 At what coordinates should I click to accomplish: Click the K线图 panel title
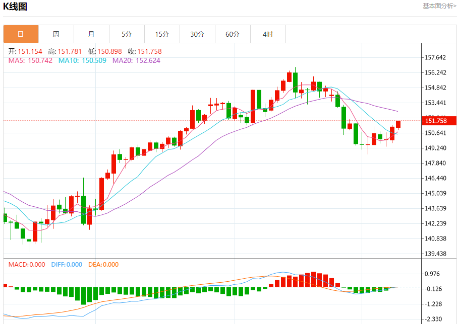(16, 7)
